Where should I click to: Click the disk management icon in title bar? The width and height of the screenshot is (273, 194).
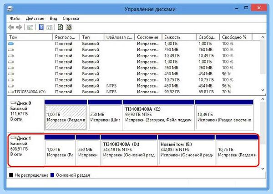(10, 9)
